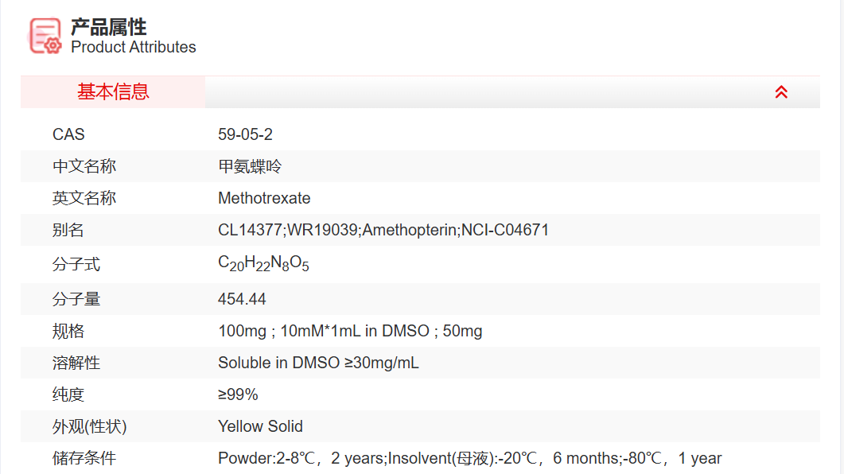The image size is (844, 474).
Task: Click the specification value starting with 100mg
Action: click(350, 331)
